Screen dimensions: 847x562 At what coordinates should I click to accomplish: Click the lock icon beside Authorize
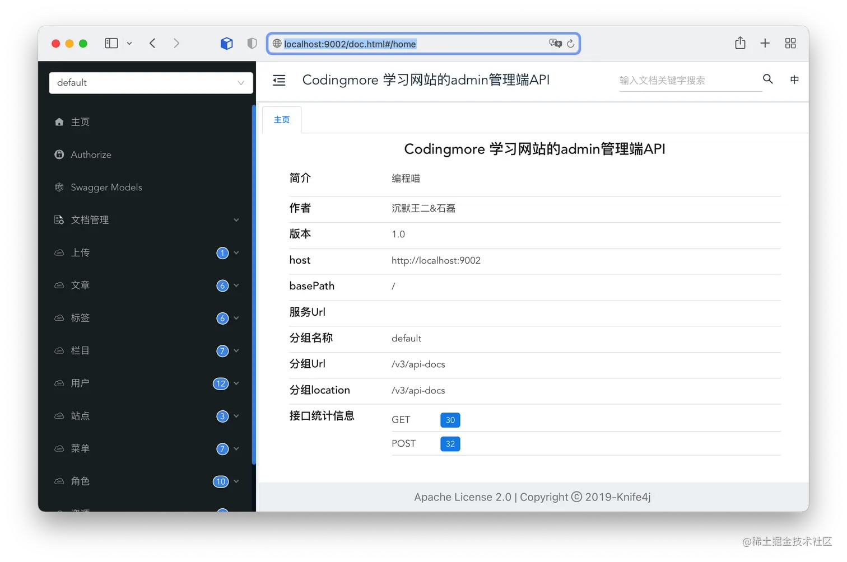pos(59,154)
